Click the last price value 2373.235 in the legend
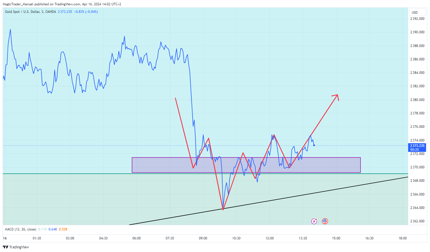430x252 pixels. click(65, 12)
